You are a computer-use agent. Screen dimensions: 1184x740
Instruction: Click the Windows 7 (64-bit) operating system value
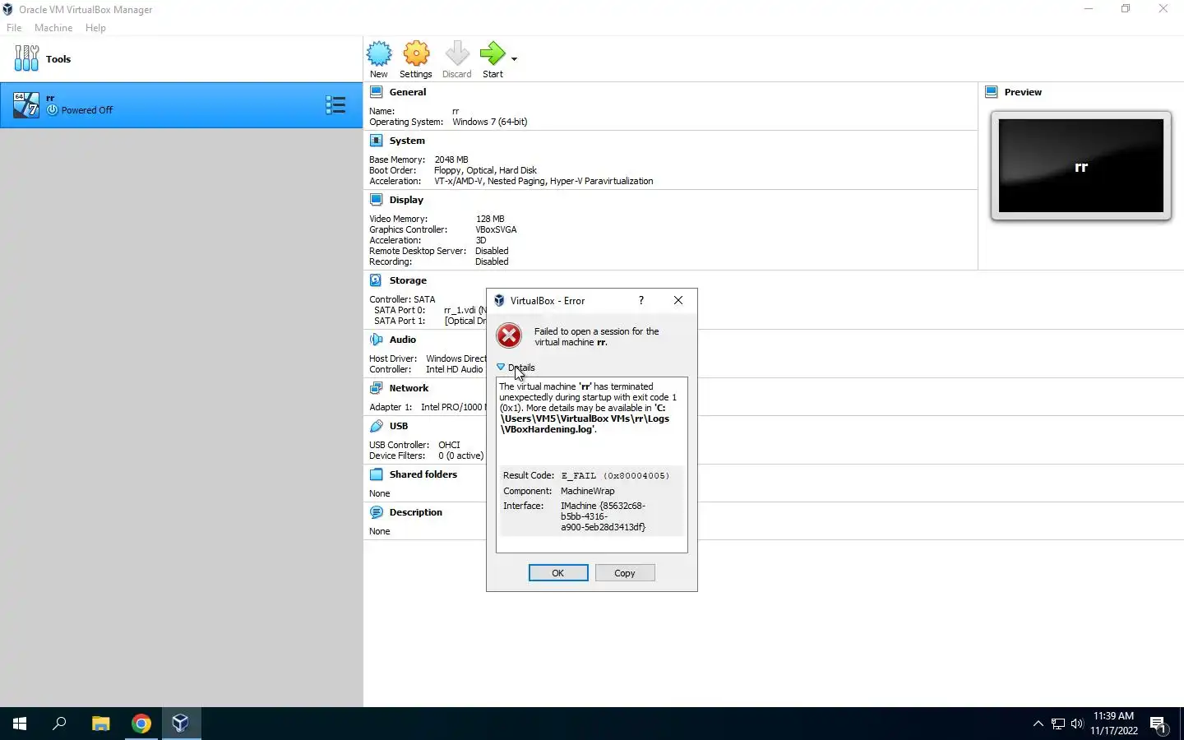[x=490, y=122]
